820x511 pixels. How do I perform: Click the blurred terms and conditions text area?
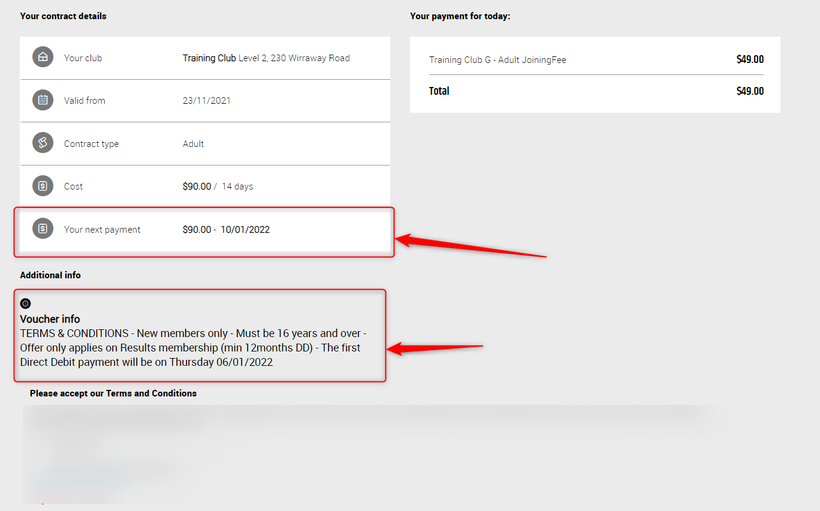(384, 453)
